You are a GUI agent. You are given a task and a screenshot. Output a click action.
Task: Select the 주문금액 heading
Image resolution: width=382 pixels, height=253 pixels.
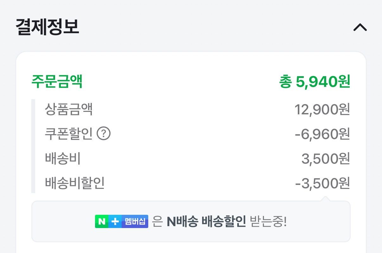(x=57, y=82)
